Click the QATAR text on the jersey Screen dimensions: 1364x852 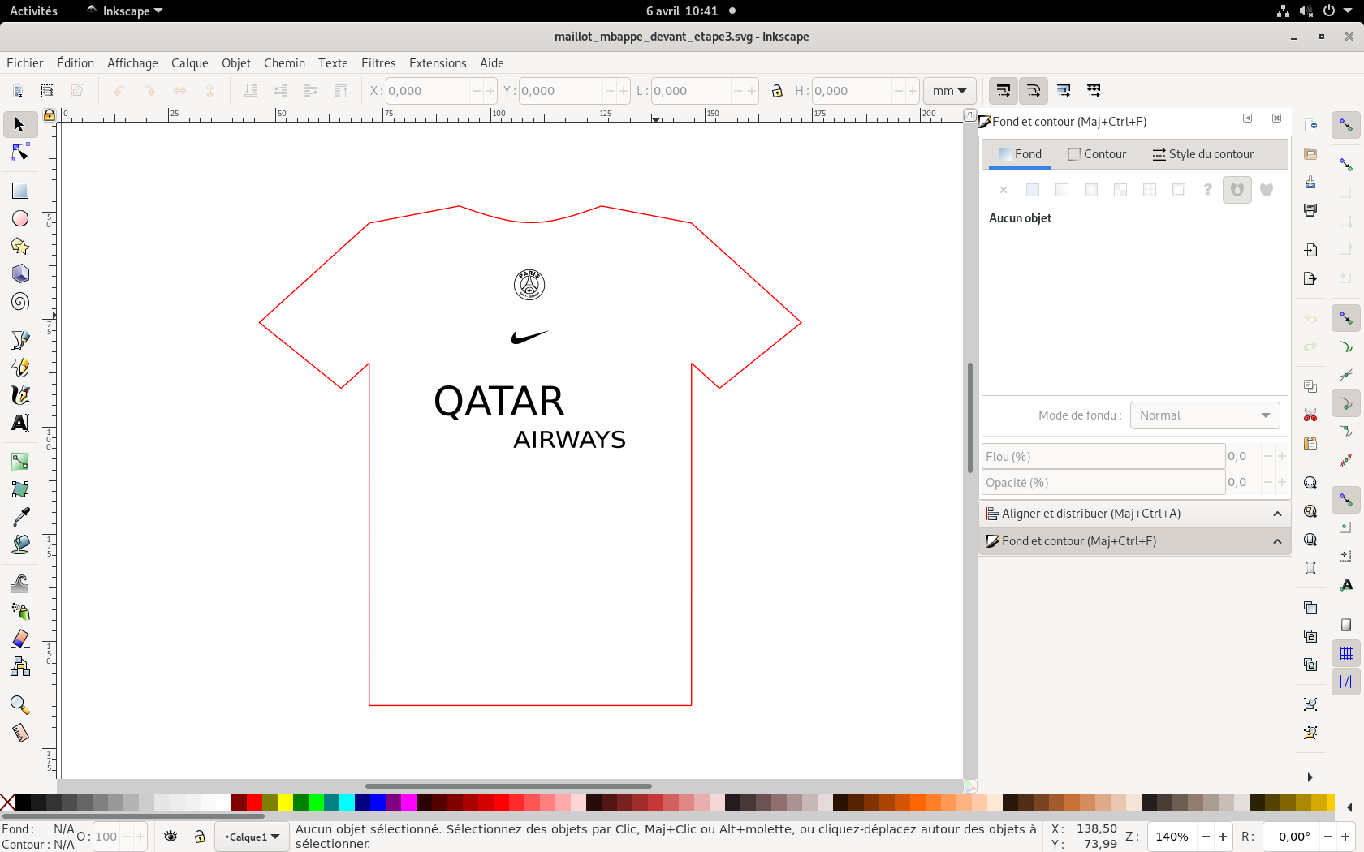click(499, 402)
